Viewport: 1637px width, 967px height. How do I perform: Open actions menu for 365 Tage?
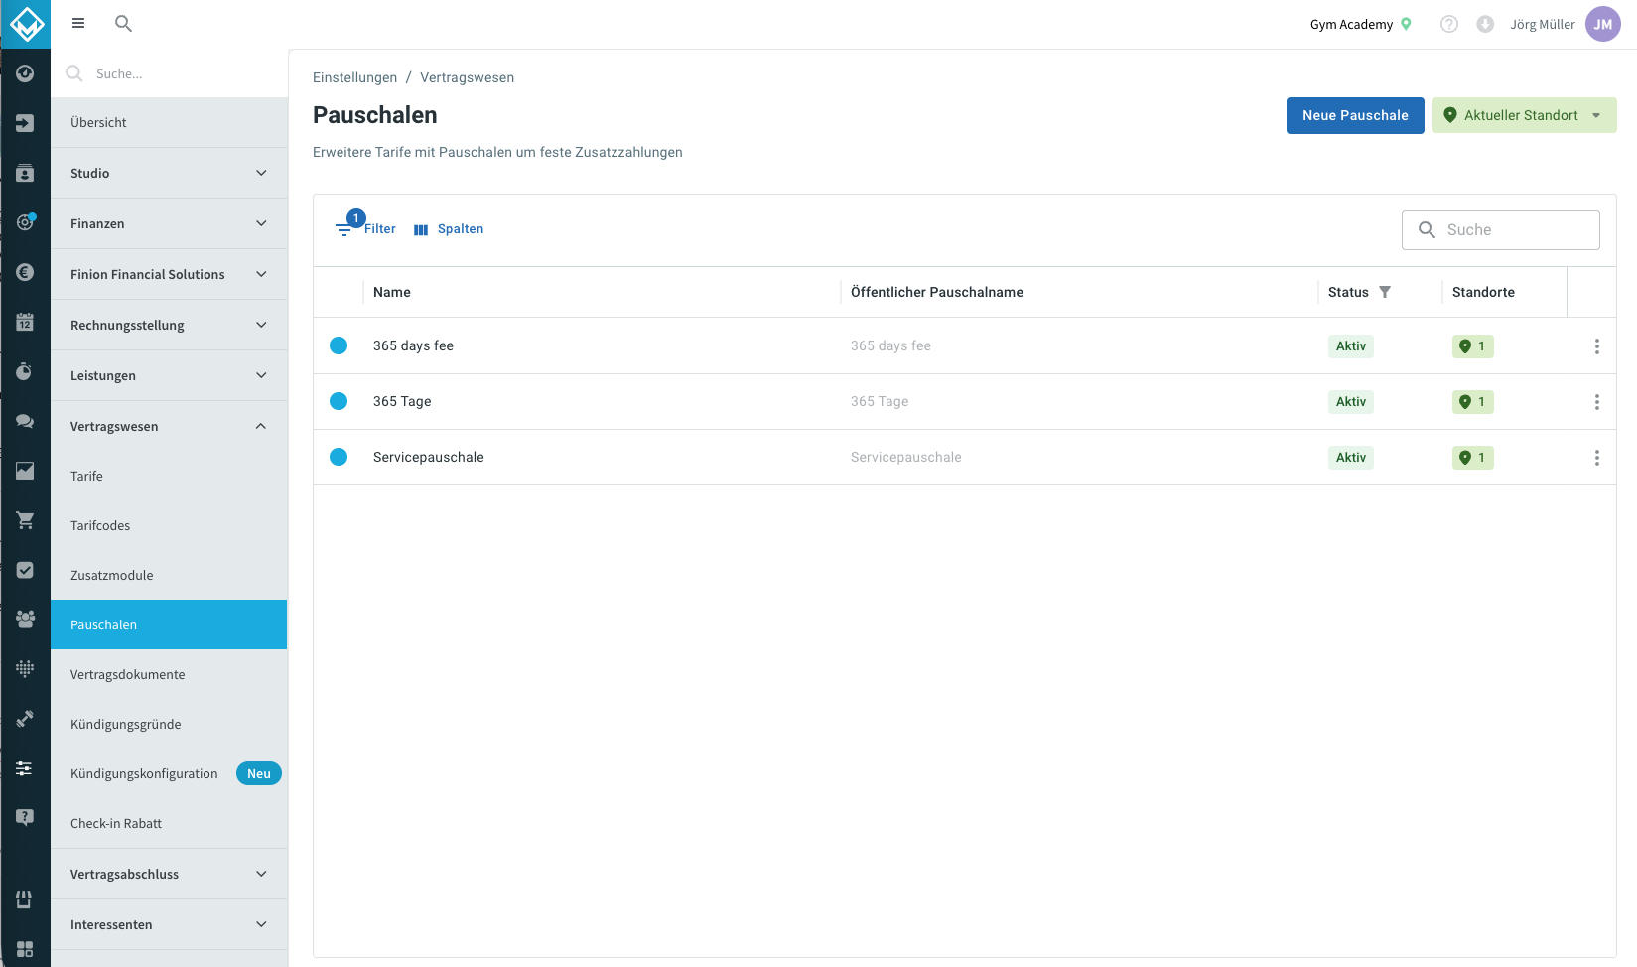pos(1596,402)
